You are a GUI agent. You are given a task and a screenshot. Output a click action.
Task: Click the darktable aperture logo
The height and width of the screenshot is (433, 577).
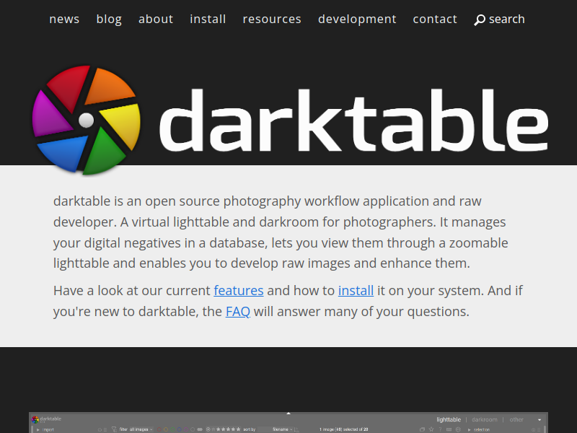tap(86, 120)
